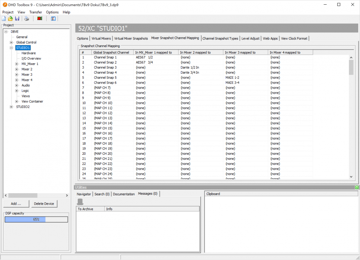Image resolution: width=360 pixels, height=260 pixels.
Task: Open the Transfer menu
Action: click(36, 12)
